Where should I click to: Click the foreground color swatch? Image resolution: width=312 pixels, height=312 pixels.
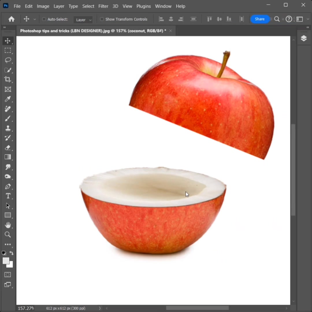6,261
